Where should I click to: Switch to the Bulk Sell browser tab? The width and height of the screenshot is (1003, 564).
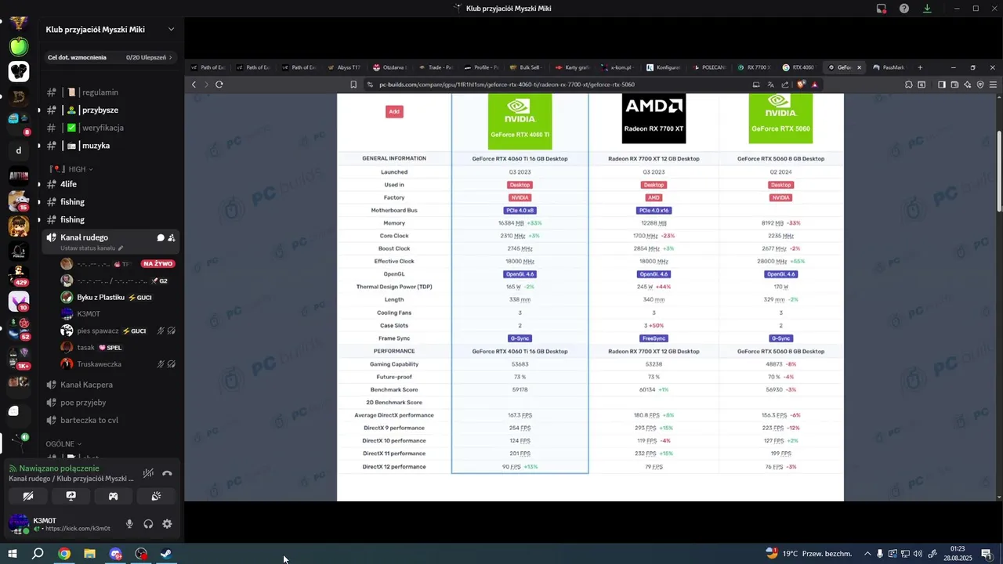pyautogui.click(x=527, y=67)
